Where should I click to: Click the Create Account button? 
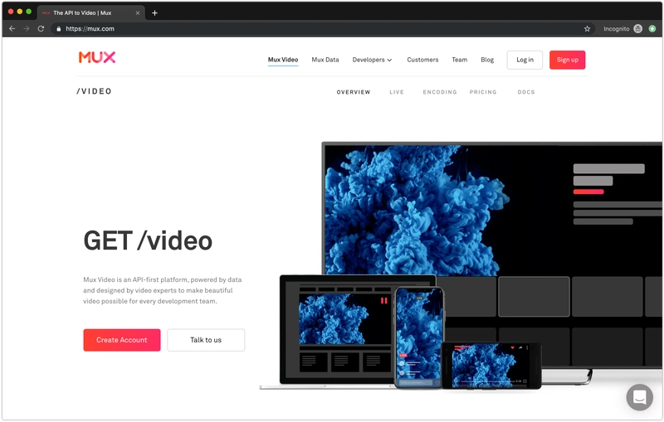click(122, 340)
